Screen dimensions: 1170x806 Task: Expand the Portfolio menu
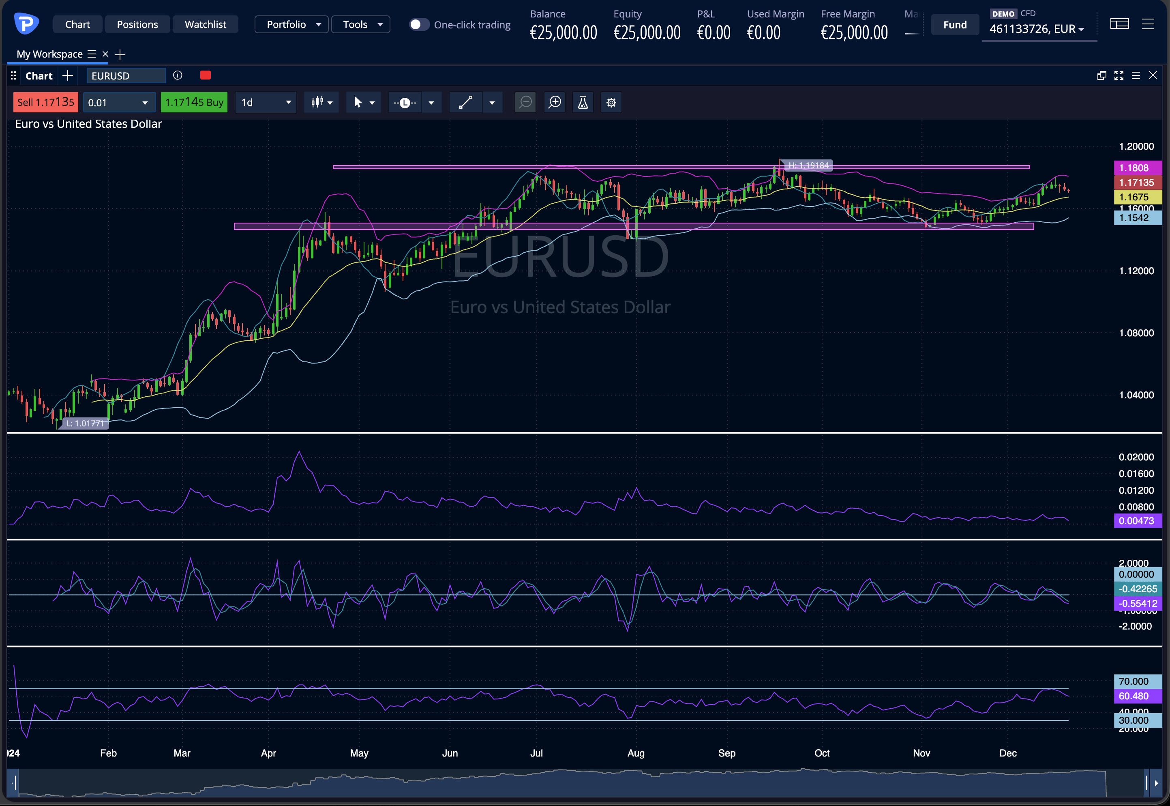(292, 24)
